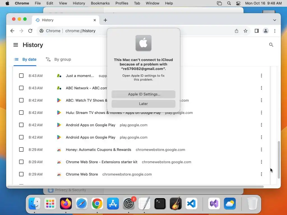Dismiss the iCloud dialog with Later
The image size is (287, 215).
pyautogui.click(x=143, y=104)
